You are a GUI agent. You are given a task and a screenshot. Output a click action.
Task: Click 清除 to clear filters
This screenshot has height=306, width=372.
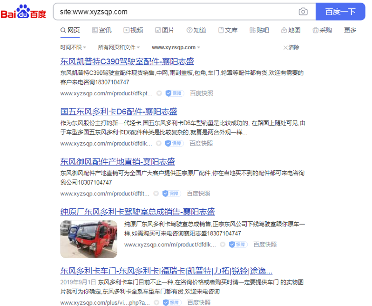click(291, 47)
